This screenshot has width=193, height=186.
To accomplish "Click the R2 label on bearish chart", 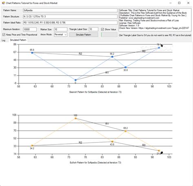I will point(80,54).
